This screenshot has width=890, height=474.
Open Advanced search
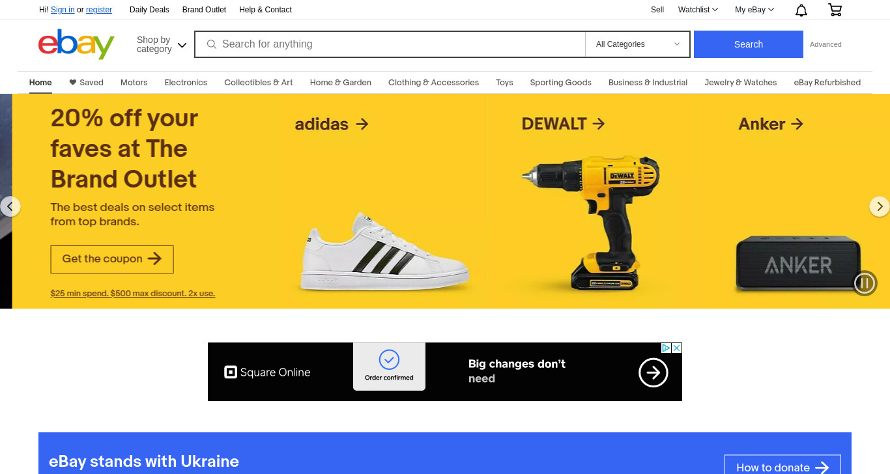point(825,44)
